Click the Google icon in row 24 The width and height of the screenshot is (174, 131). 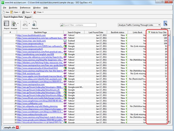pos(65,98)
